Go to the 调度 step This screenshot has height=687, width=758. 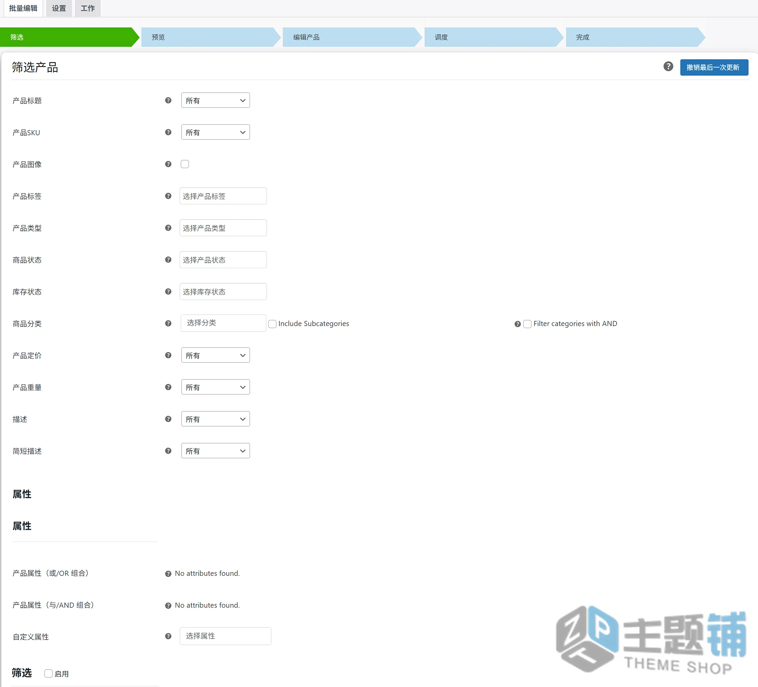pyautogui.click(x=494, y=37)
